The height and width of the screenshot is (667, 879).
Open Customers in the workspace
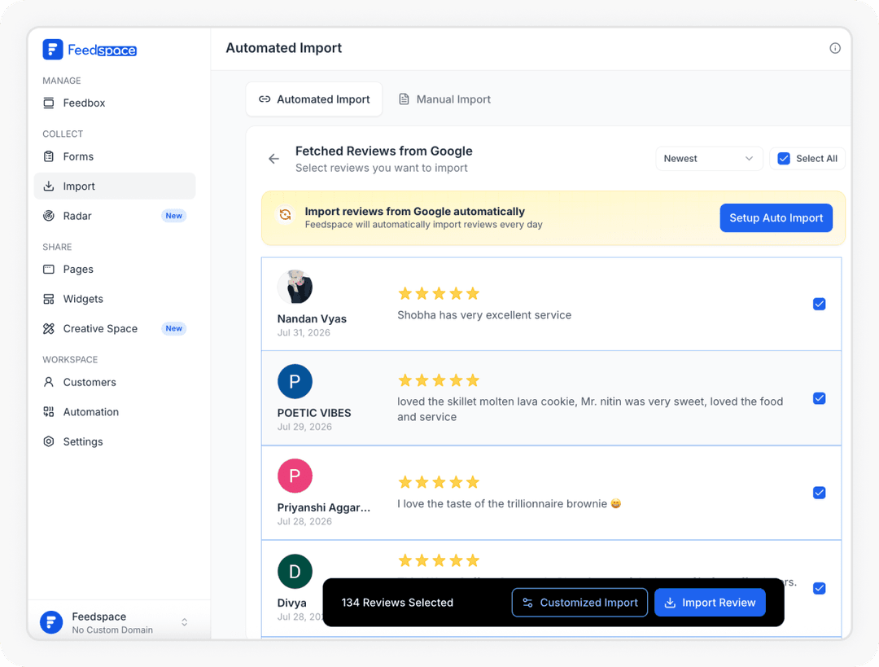click(115, 382)
